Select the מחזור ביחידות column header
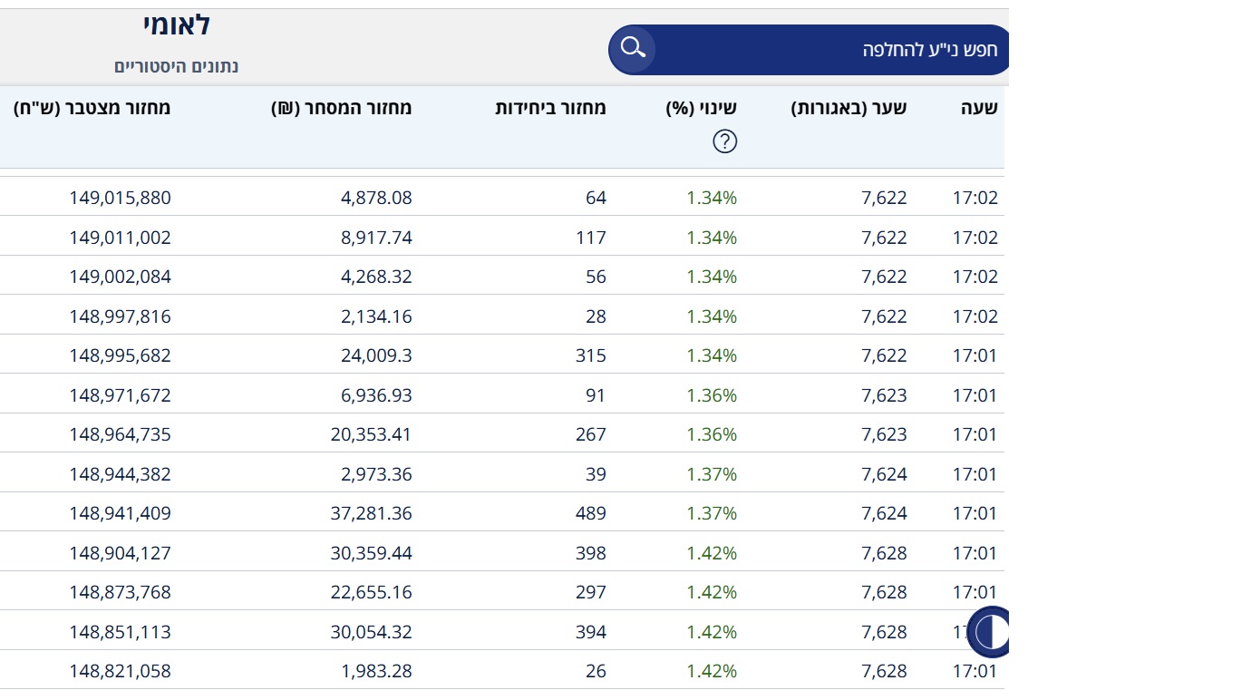The width and height of the screenshot is (1251, 700). [x=550, y=108]
